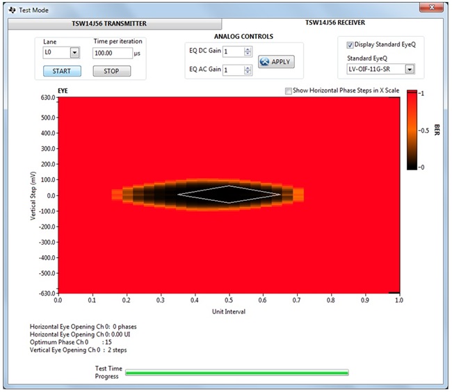Uncheck Display Standard EyeQ checkbox

tap(350, 45)
